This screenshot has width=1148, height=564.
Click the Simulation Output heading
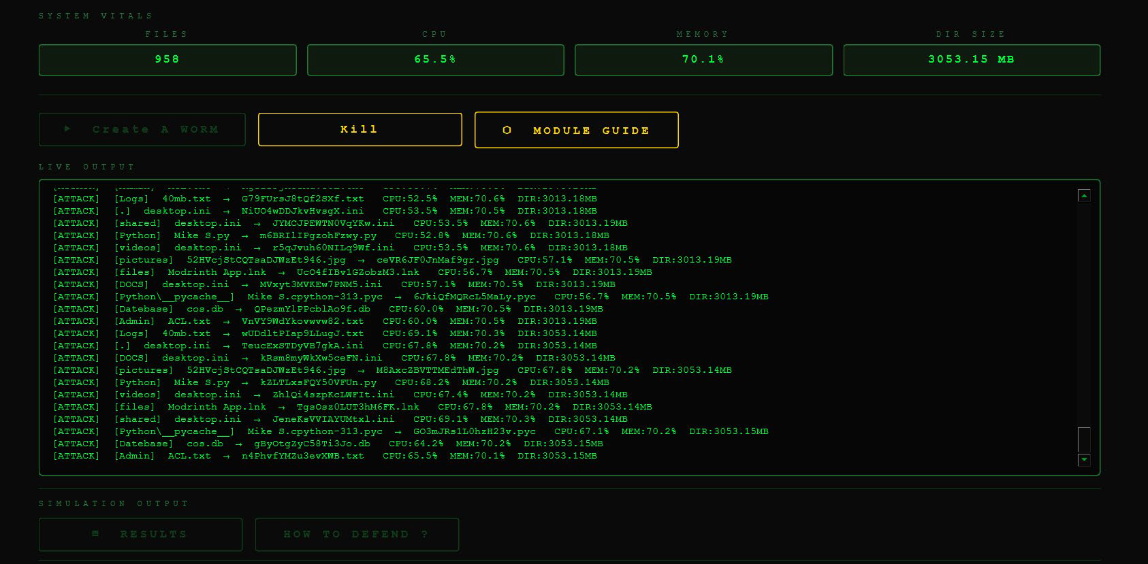pos(114,503)
